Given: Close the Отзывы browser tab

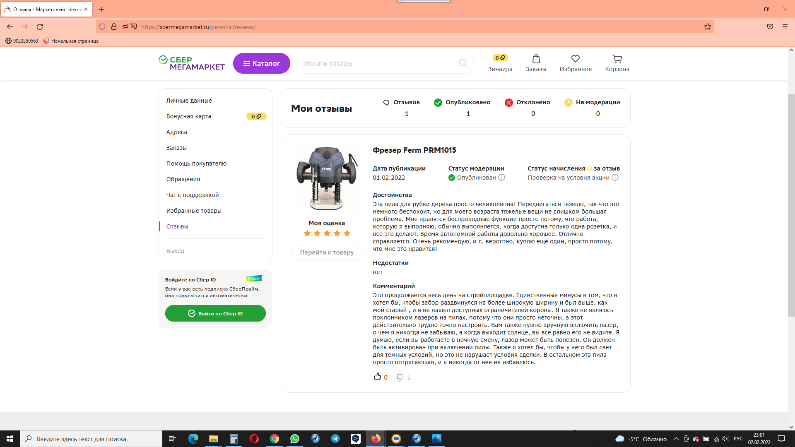Looking at the screenshot, I should 86,9.
